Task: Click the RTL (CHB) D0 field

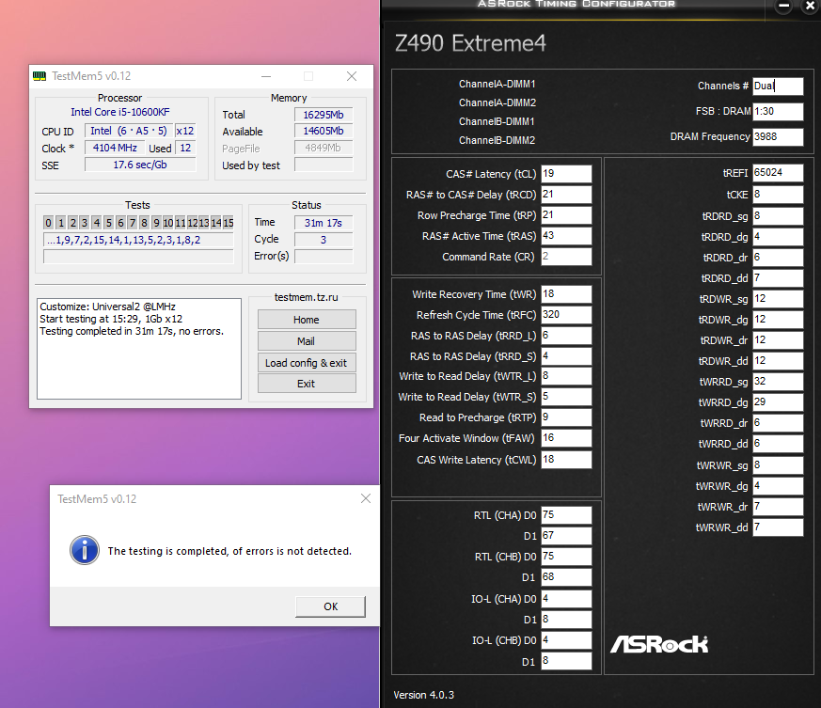Action: point(566,556)
